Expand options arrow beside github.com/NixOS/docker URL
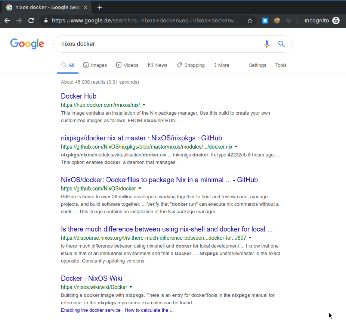The height and width of the screenshot is (320, 346). click(140, 189)
